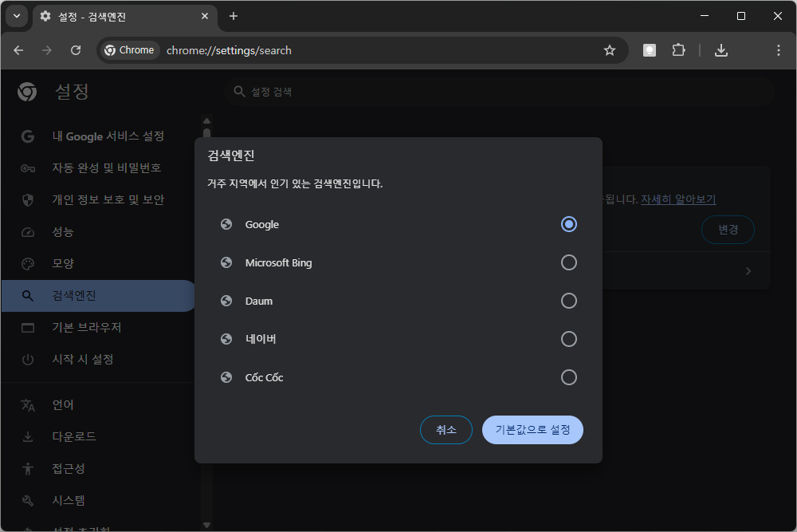The height and width of the screenshot is (532, 797).
Task: Open 내 Google 서비스 설정 menu
Action: click(98, 136)
